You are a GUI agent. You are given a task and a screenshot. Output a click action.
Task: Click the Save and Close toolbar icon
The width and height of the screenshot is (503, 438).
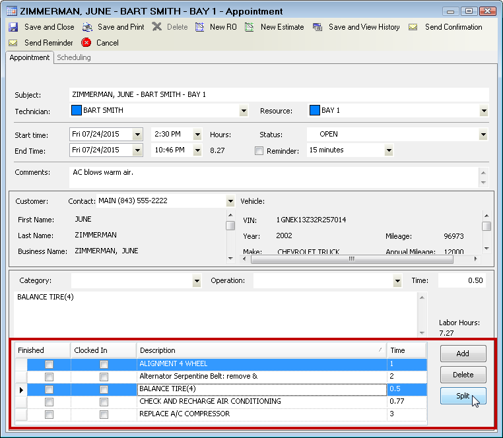click(13, 27)
